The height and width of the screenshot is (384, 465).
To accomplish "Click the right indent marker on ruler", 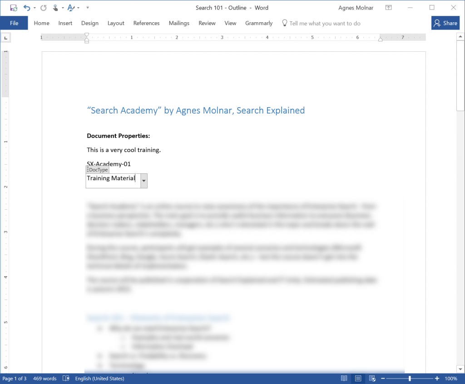I will (x=380, y=39).
